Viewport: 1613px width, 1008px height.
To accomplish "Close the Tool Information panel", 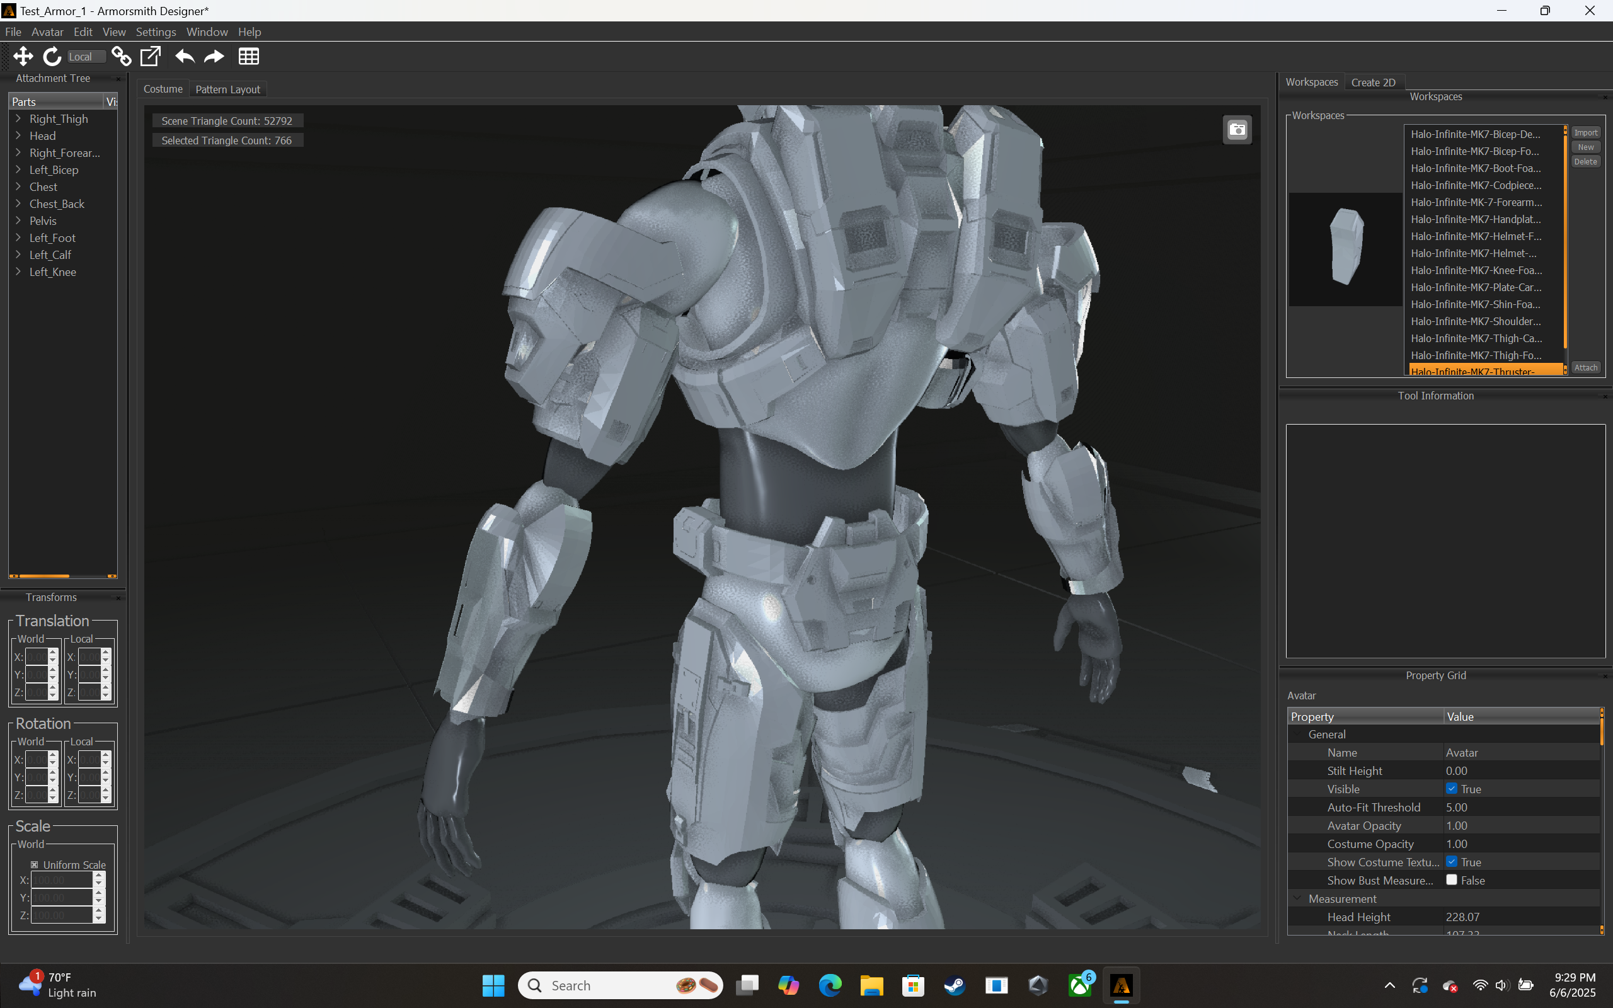I will click(1604, 396).
